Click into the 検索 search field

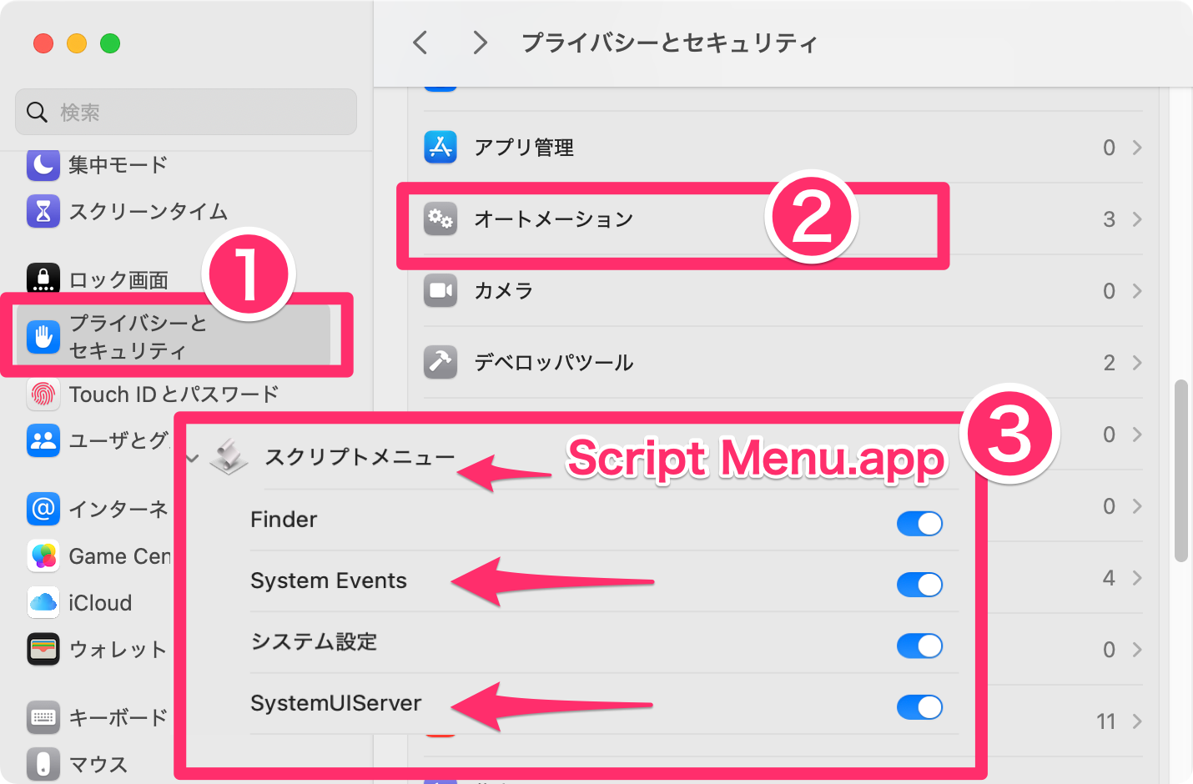186,112
